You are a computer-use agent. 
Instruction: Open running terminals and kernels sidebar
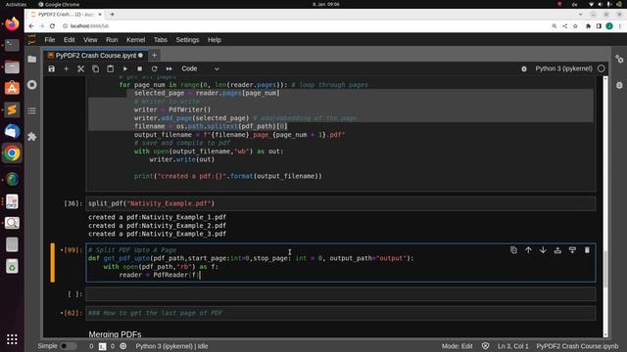click(32, 85)
